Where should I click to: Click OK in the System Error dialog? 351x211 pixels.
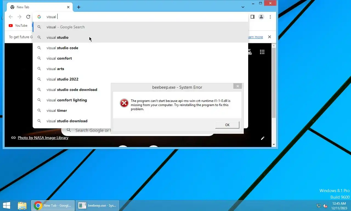tap(227, 125)
